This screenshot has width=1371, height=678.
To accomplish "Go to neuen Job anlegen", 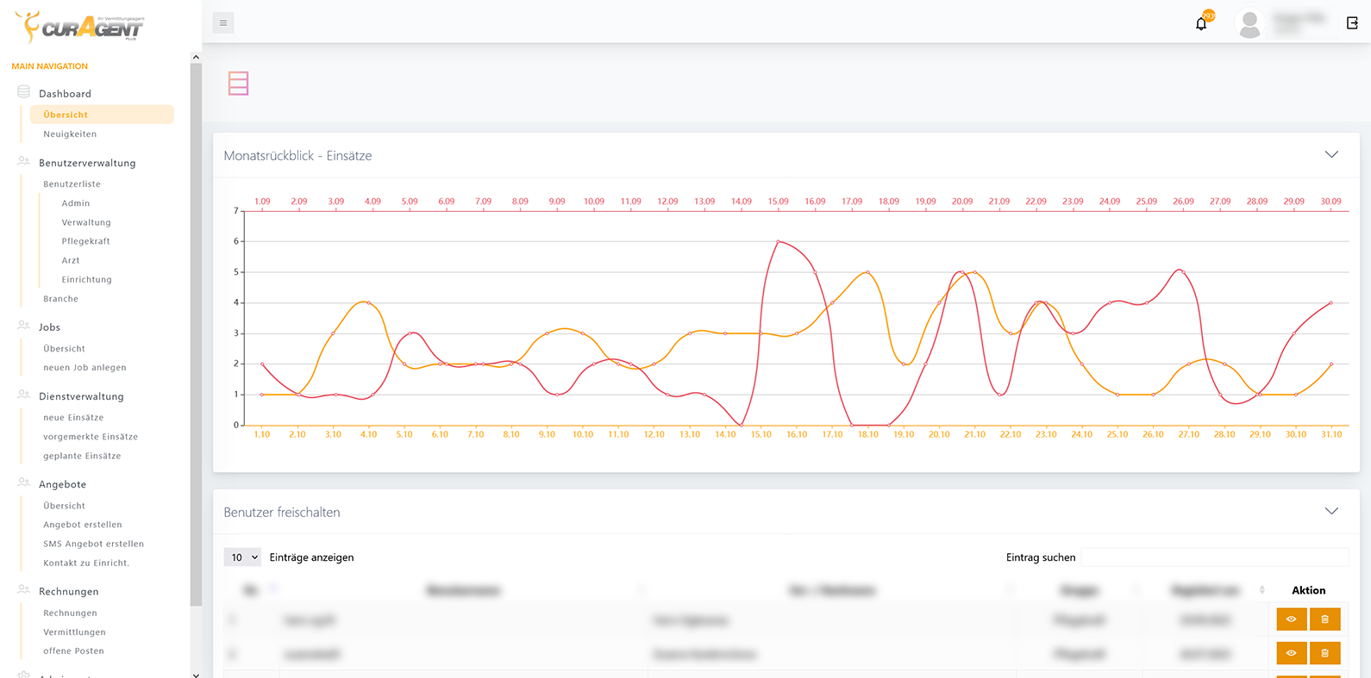I will [x=85, y=368].
